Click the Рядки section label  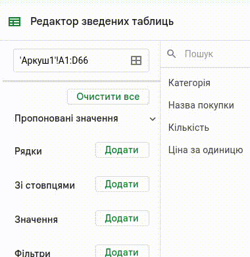[x=28, y=151]
